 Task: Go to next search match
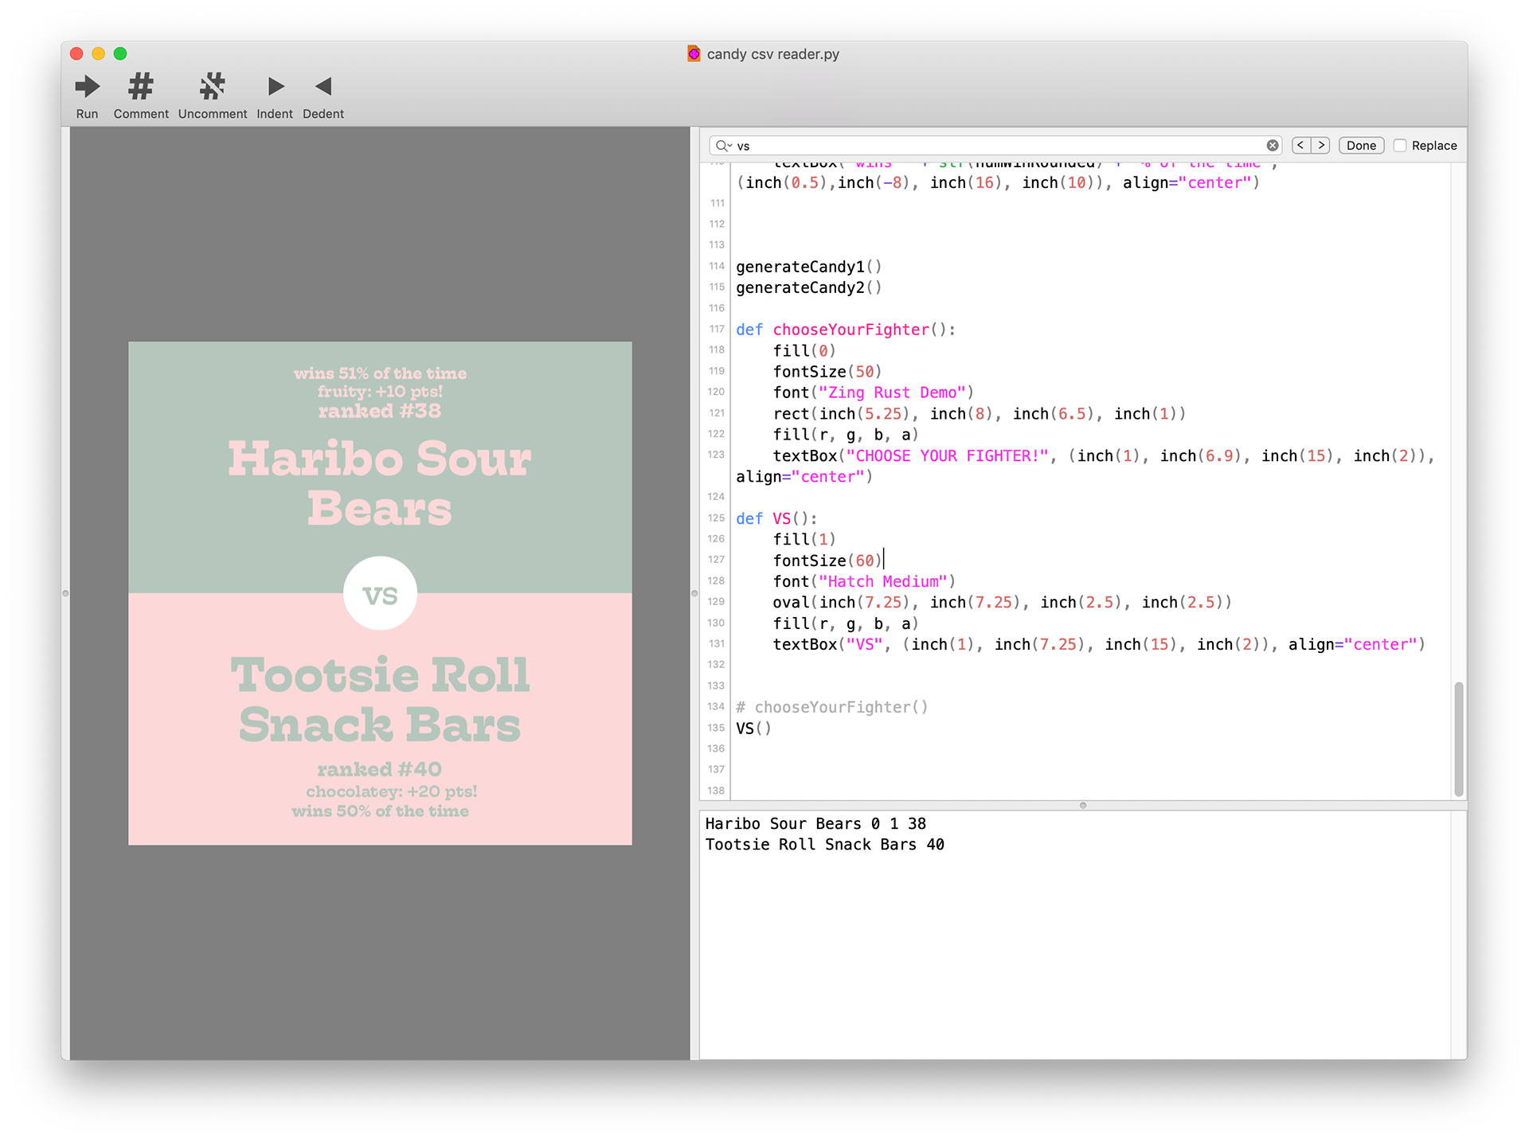[1321, 146]
